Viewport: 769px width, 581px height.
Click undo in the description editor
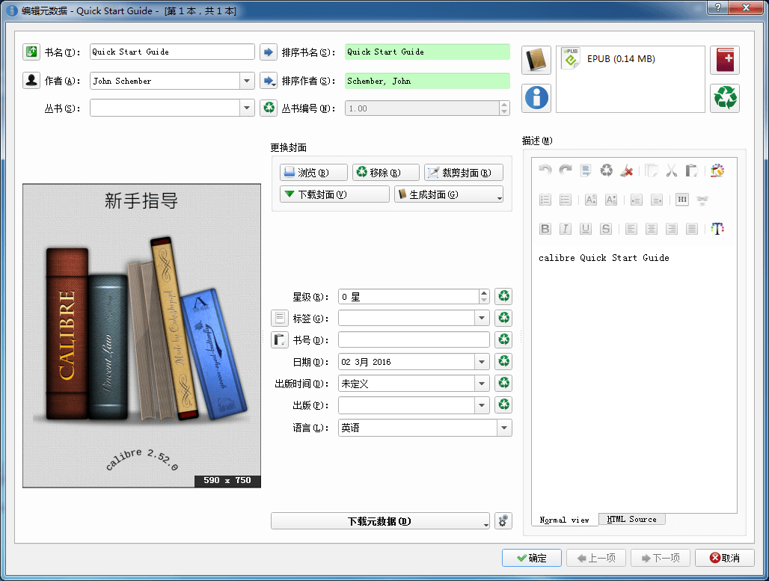point(545,170)
